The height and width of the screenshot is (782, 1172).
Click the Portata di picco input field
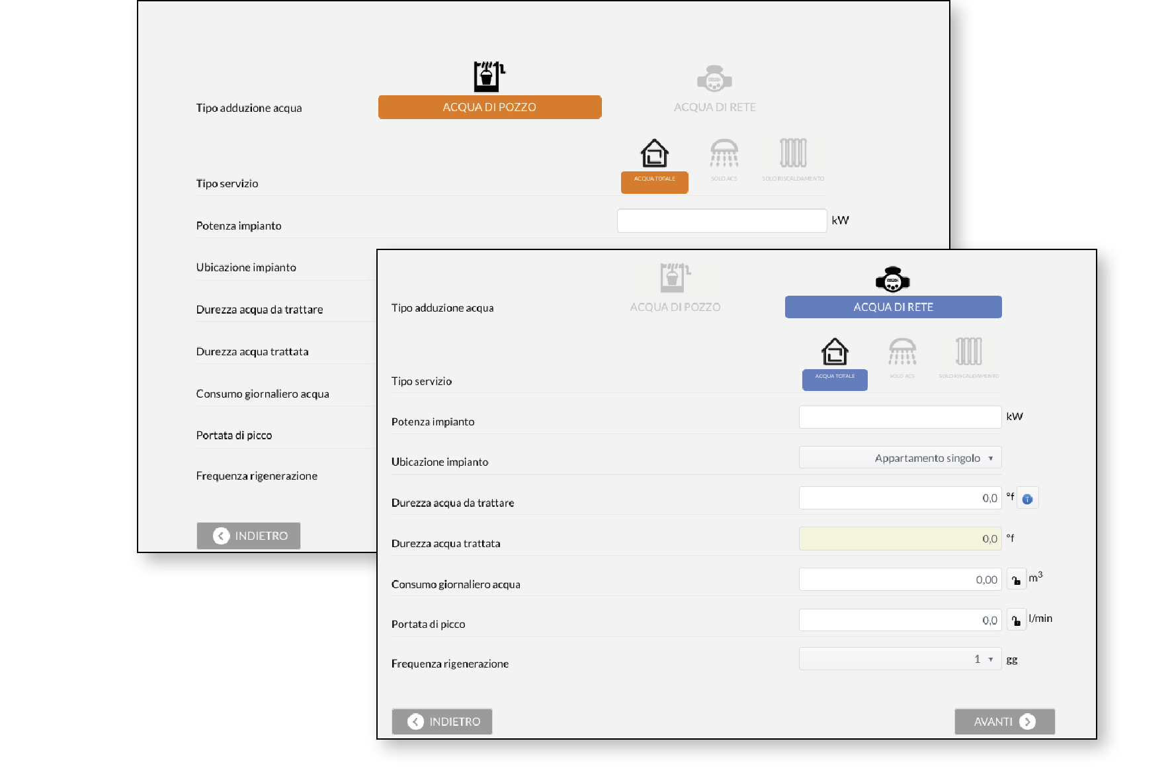[900, 620]
